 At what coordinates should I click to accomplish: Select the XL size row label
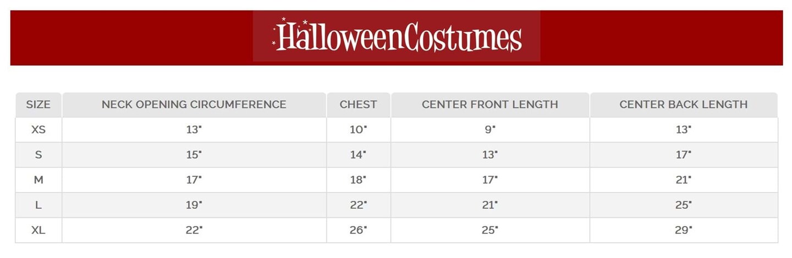click(38, 230)
